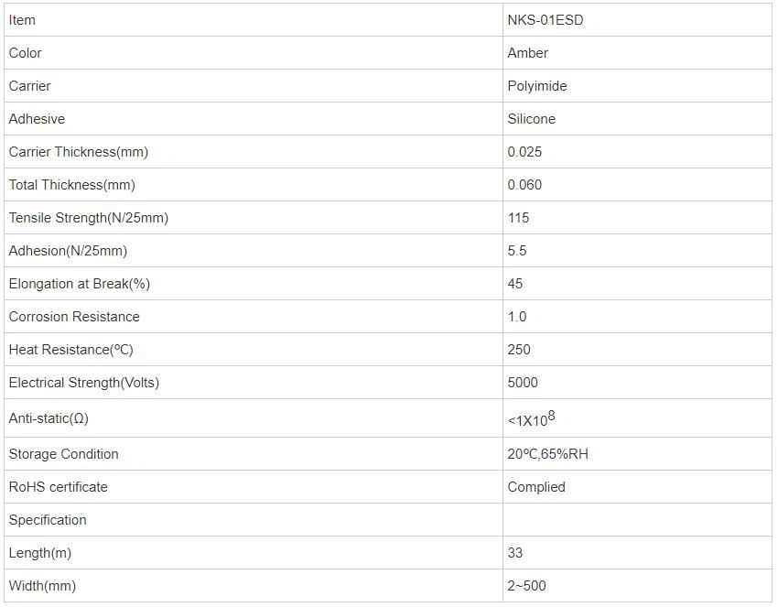Click the 20ºC,65%RH storage condition value
This screenshot has height=607, width=778.
coord(547,454)
